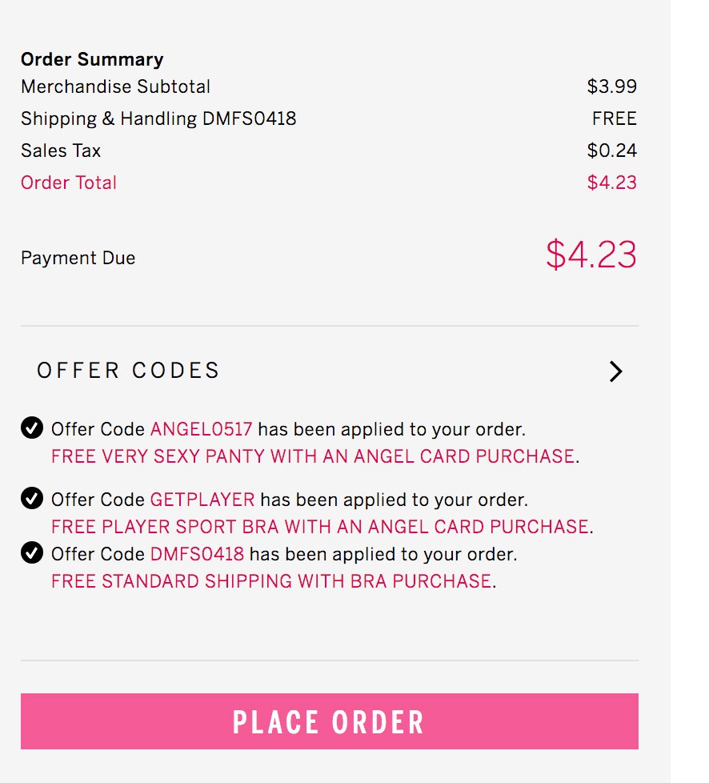The image size is (709, 783).
Task: Open the OFFER CODES section heading
Action: pos(128,371)
